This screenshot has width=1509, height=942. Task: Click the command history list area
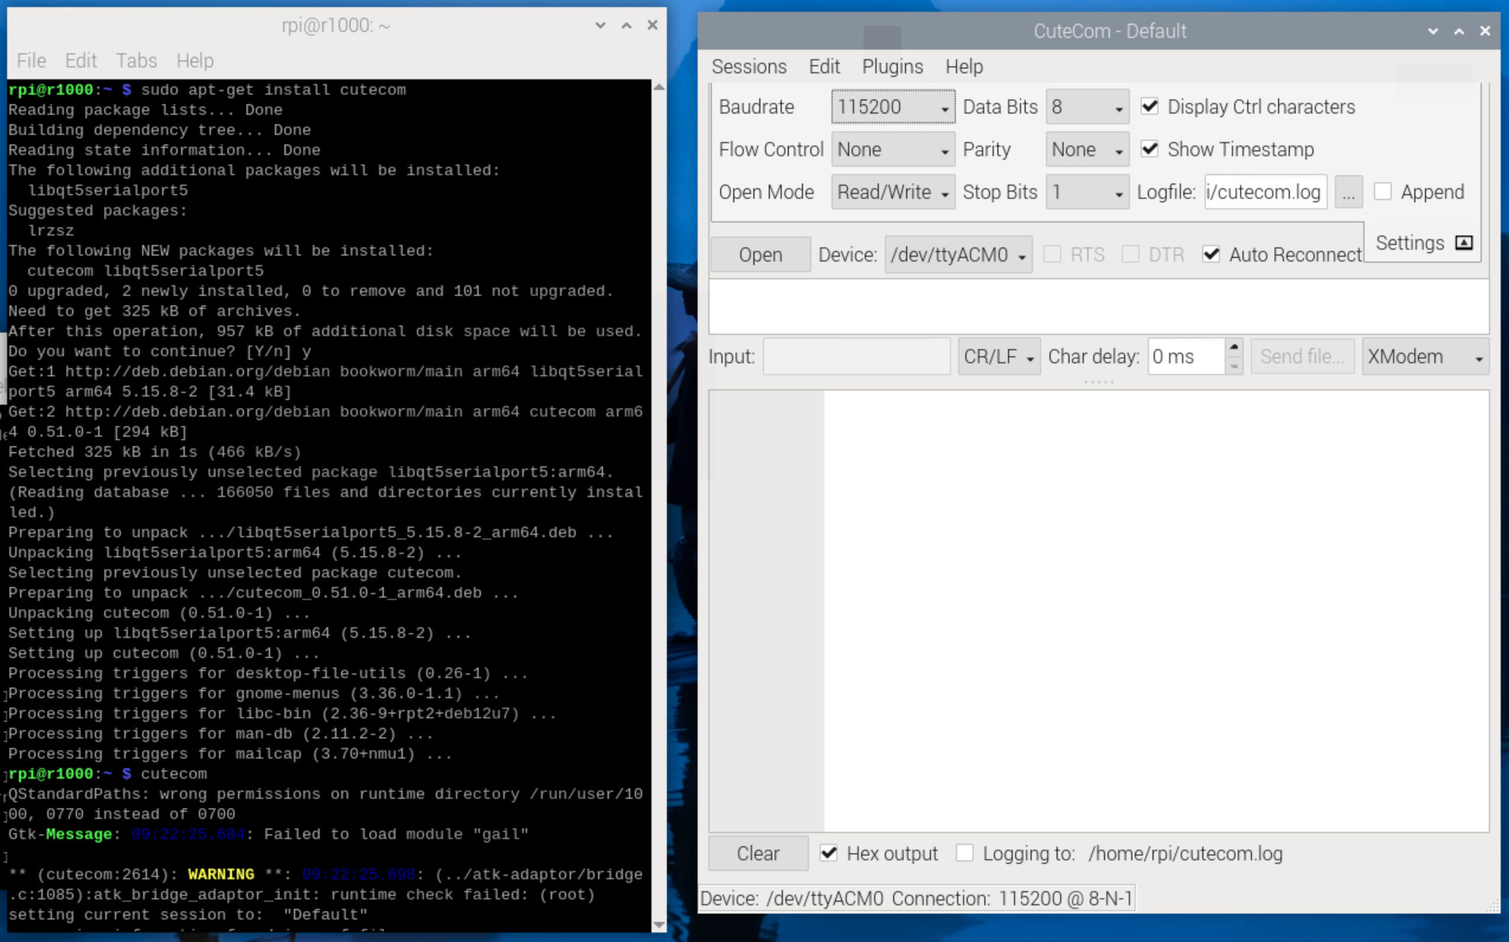(x=1099, y=307)
